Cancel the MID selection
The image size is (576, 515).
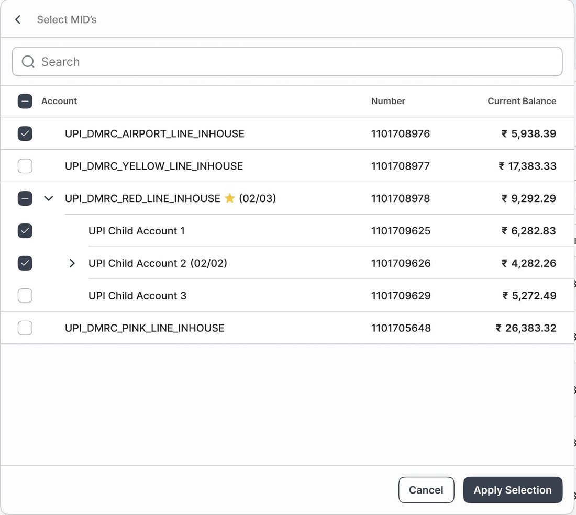[426, 490]
